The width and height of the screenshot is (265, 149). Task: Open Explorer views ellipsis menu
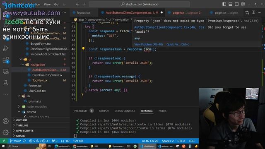pos(64,12)
